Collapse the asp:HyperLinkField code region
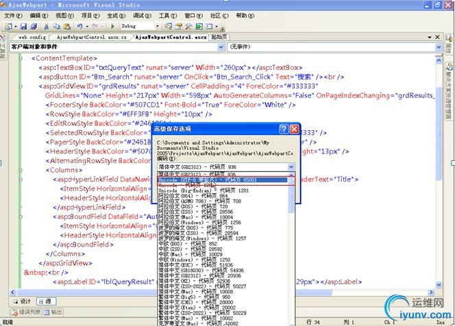Screen dimensions: 455x326 click(x=21, y=179)
